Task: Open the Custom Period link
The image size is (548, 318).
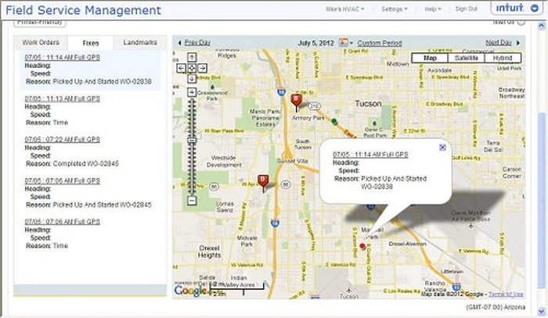Action: pyautogui.click(x=380, y=43)
